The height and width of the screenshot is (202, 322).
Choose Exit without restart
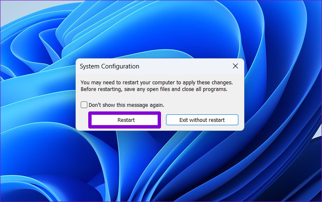[x=202, y=120]
